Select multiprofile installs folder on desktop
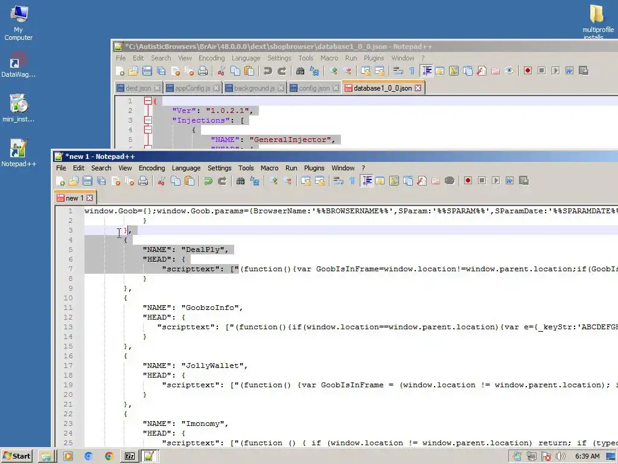 [597, 22]
